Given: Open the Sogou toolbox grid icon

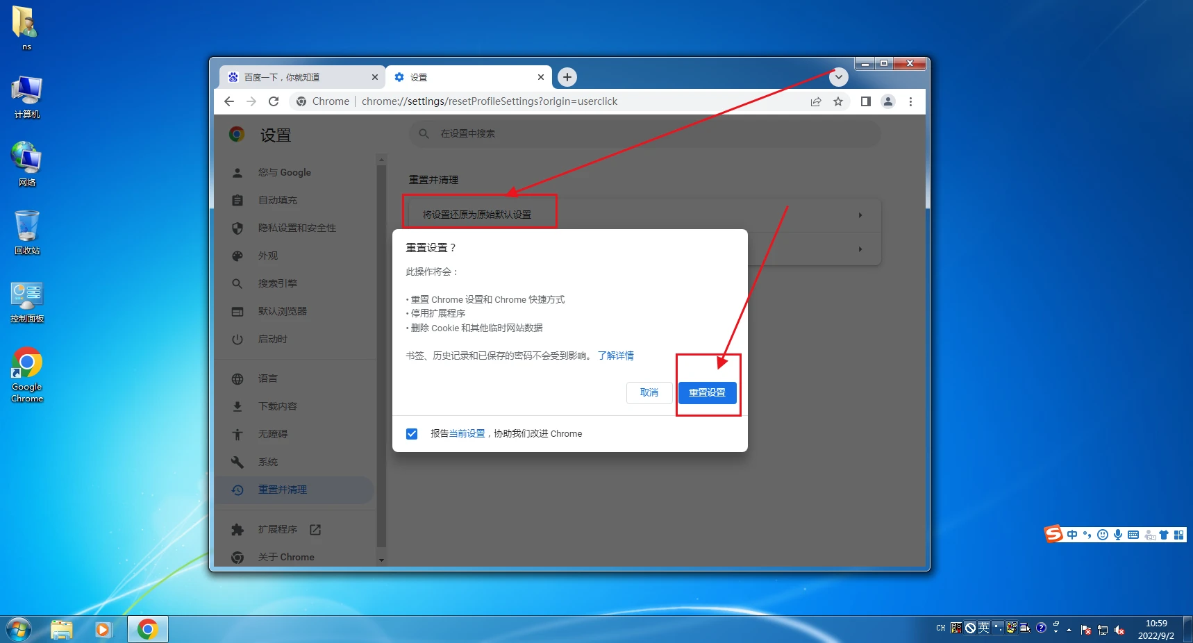Looking at the screenshot, I should pos(1178,535).
